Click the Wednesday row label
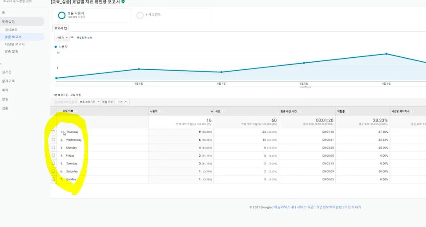Image resolution: width=426 pixels, height=227 pixels. click(x=74, y=140)
